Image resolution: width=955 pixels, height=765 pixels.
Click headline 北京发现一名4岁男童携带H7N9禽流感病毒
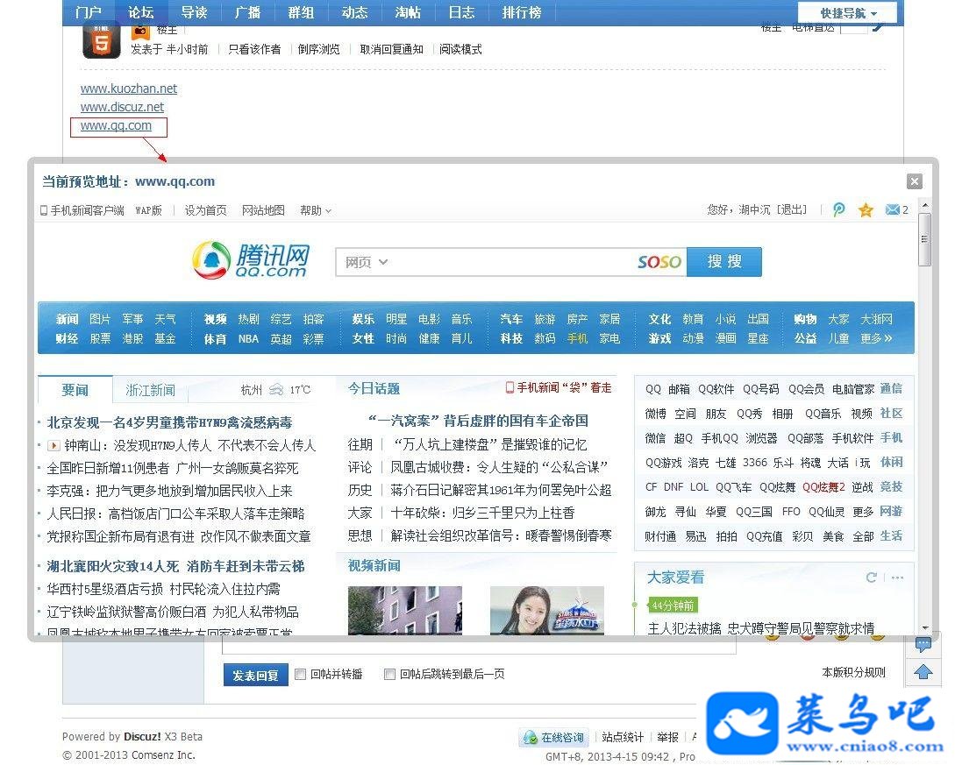pos(169,422)
